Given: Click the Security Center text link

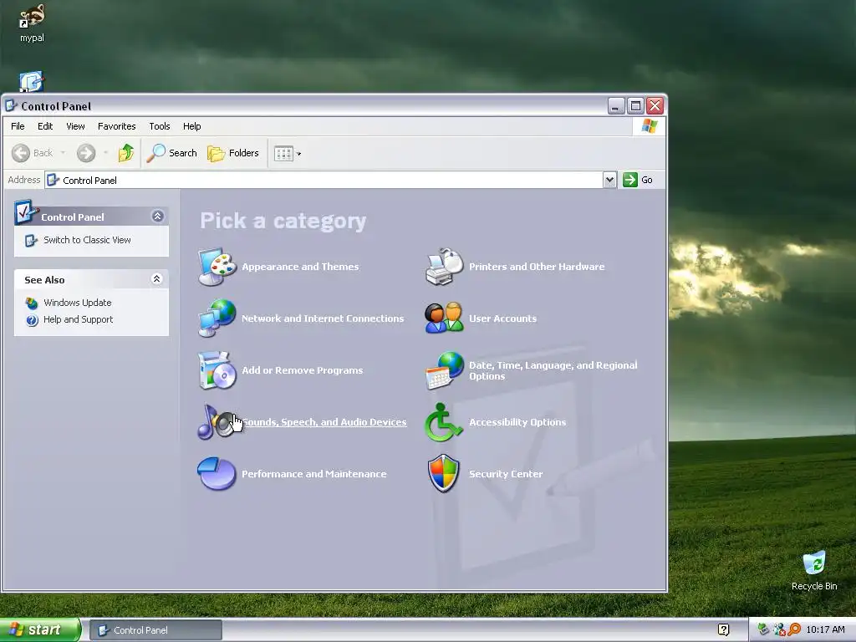Looking at the screenshot, I should coord(506,474).
